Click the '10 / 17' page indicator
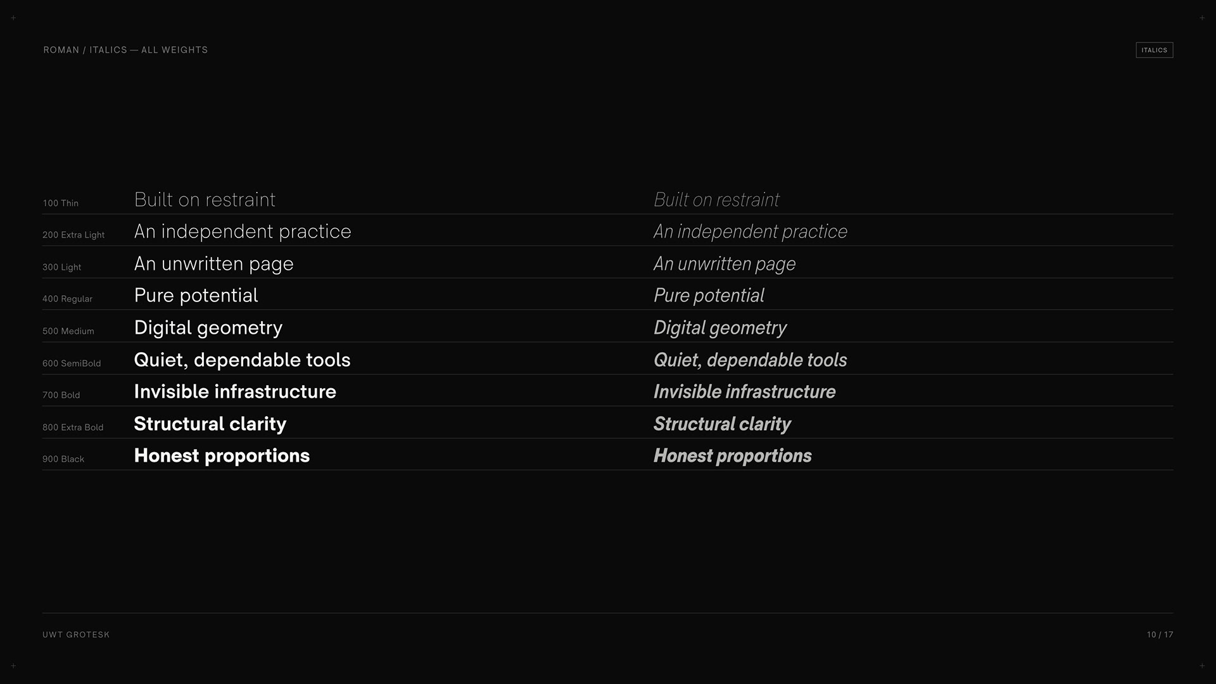 coord(1160,635)
